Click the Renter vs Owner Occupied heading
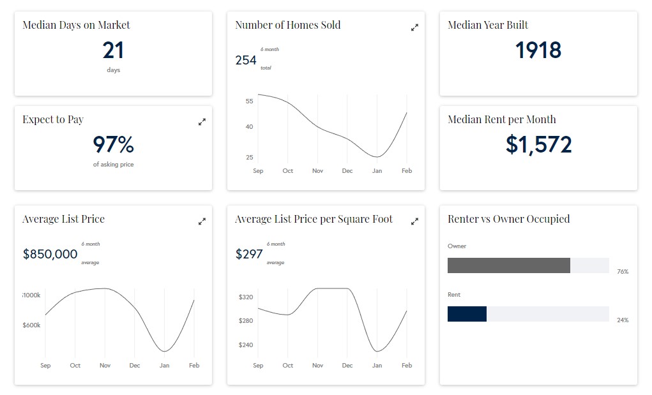The width and height of the screenshot is (652, 395). [508, 219]
